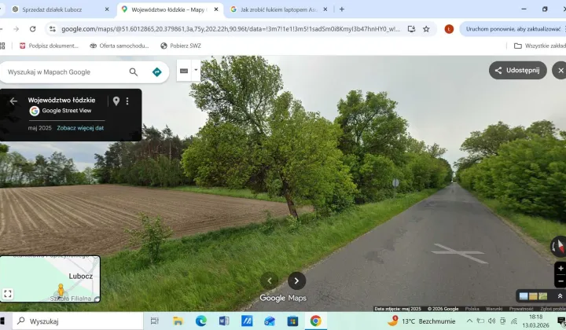Click the volume speaker tray icon
The height and width of the screenshot is (330, 566).
pyautogui.click(x=491, y=321)
